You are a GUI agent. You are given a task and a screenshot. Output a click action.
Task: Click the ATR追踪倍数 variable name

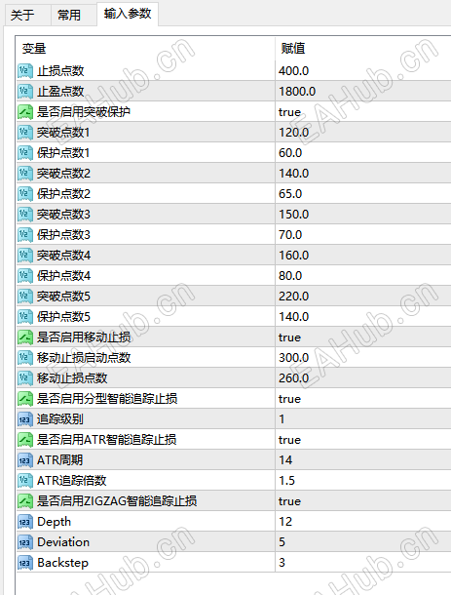coord(72,481)
